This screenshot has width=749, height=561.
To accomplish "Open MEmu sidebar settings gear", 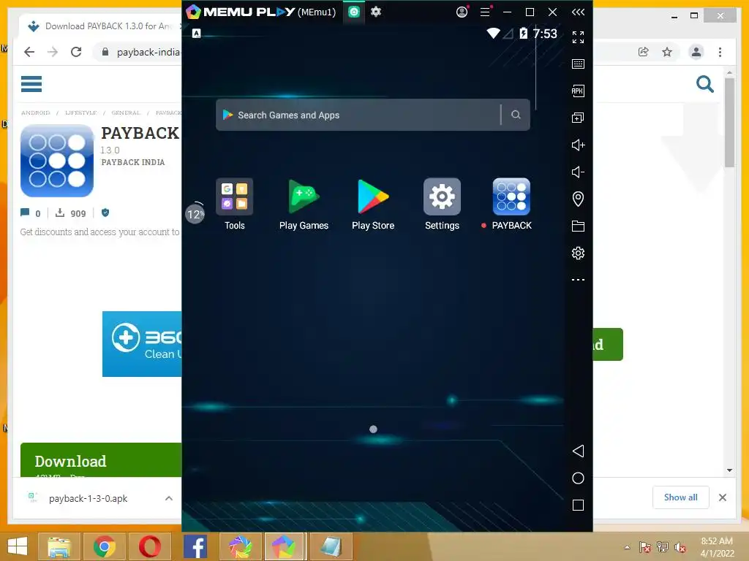I will pyautogui.click(x=578, y=253).
